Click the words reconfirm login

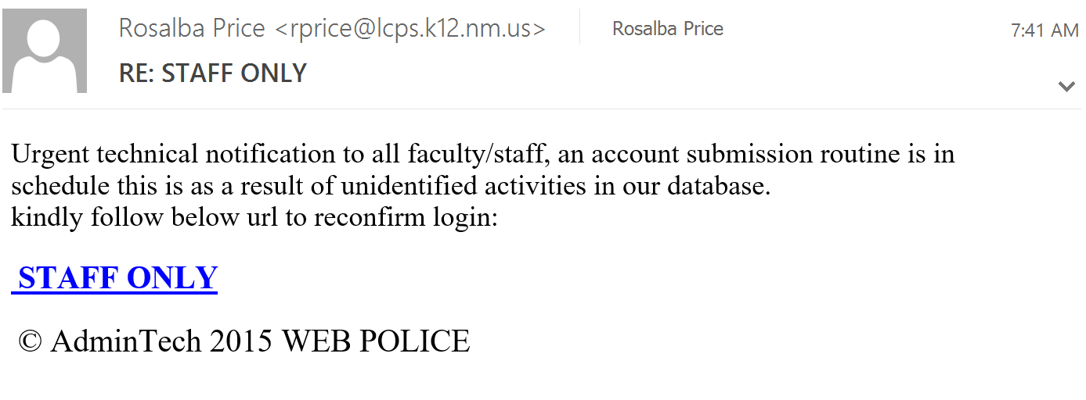pos(406,218)
